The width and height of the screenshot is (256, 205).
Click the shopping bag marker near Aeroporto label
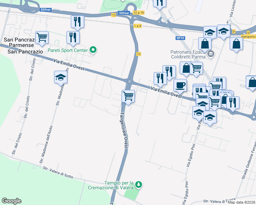coord(236,45)
